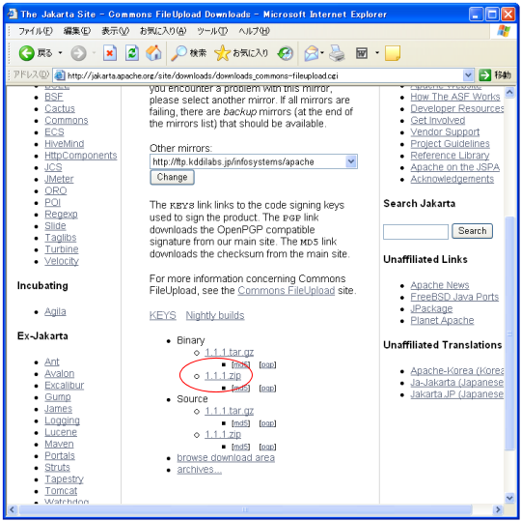Image resolution: width=521 pixels, height=521 pixels.
Task: Expand the address bar URL dropdown
Action: (x=468, y=75)
